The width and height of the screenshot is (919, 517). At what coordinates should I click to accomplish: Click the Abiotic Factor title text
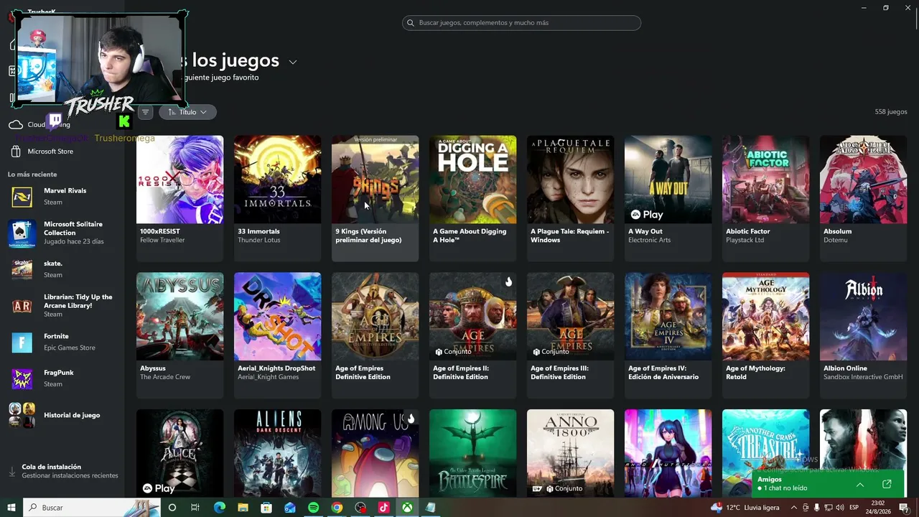coord(747,231)
